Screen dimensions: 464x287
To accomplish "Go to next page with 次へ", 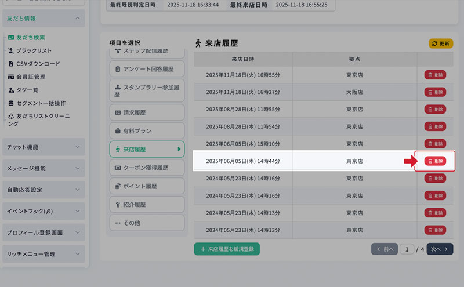I will [440, 249].
